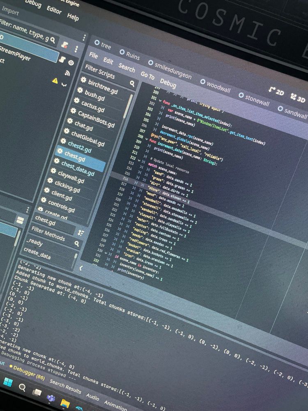
Task: Switch to the 2D workspace
Action: click(x=276, y=92)
